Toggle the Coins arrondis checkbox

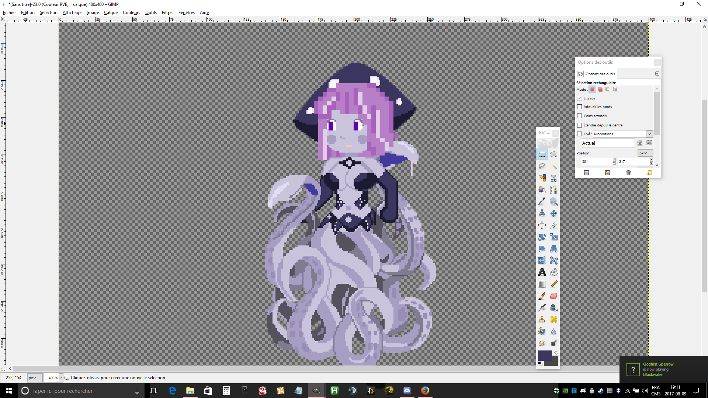(579, 116)
